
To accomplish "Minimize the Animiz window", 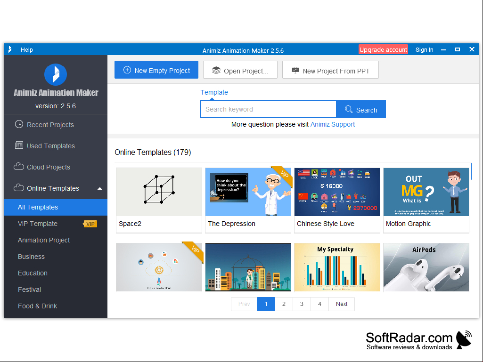I will pyautogui.click(x=443, y=49).
